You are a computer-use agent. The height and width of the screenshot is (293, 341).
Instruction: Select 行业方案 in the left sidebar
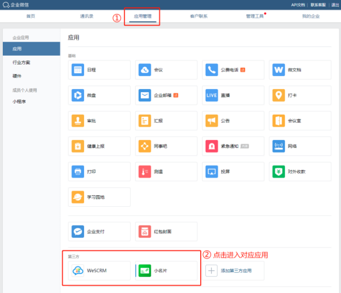point(22,62)
